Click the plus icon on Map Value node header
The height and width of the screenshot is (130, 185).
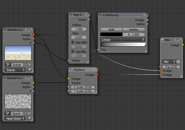86,14
